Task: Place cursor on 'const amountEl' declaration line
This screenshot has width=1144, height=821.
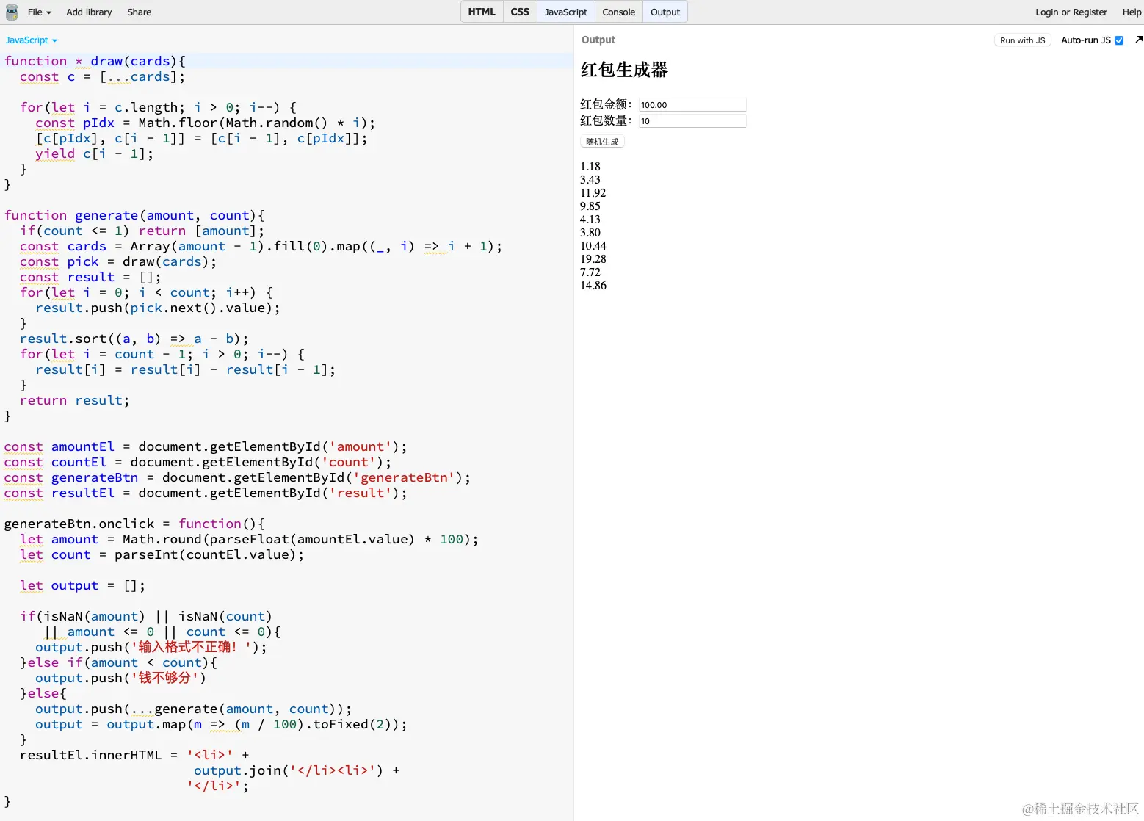Action: [206, 446]
